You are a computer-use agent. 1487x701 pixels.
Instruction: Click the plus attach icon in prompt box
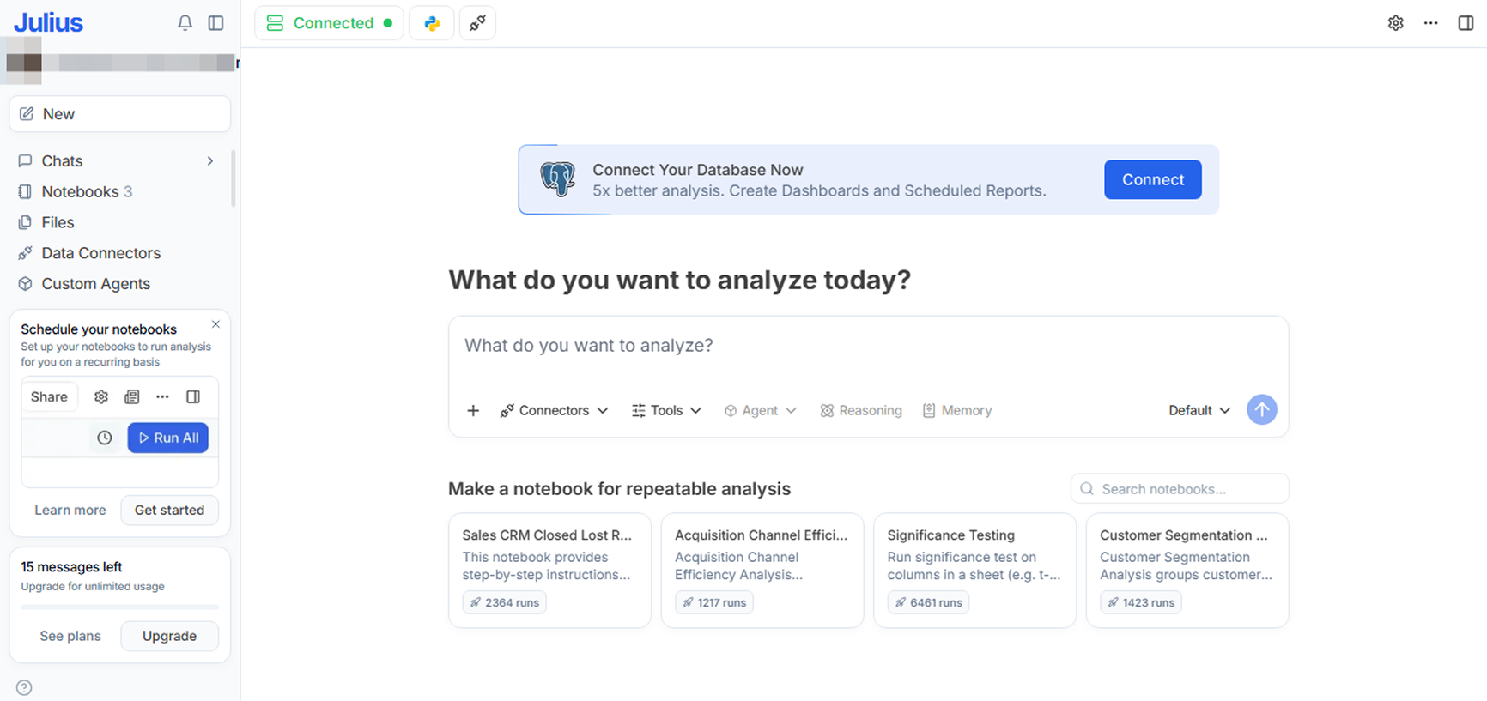[473, 410]
